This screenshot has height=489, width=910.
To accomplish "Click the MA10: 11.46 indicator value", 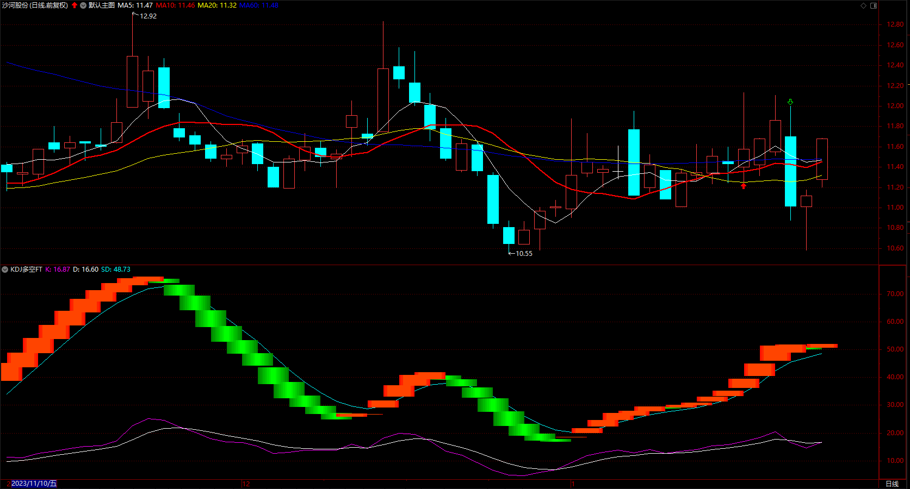I will click(175, 5).
